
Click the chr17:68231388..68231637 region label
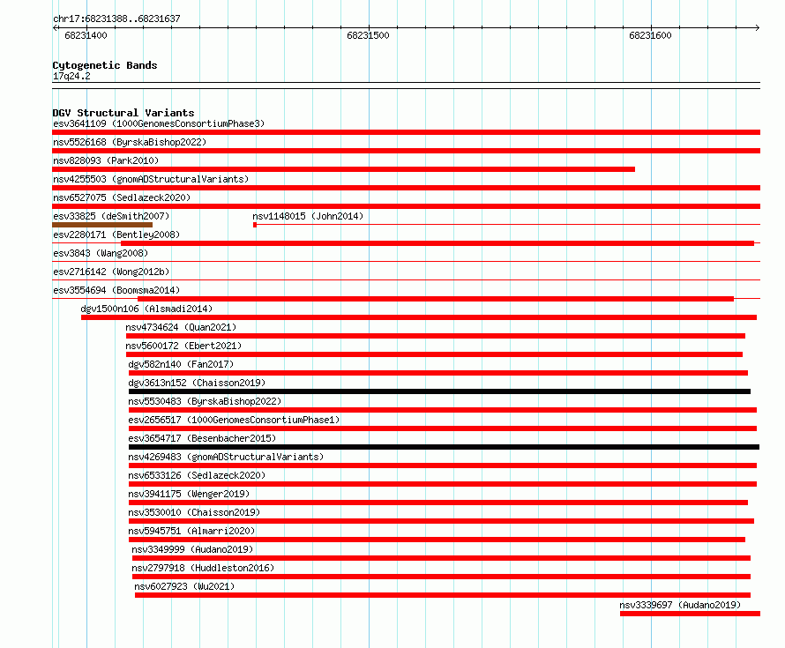tap(116, 19)
